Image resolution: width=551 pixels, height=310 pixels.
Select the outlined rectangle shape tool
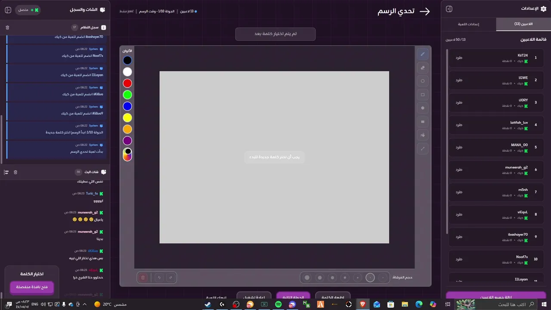click(x=423, y=95)
